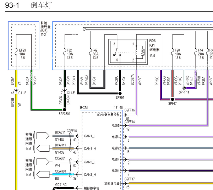Click the cyan CCAH01 BU wire
213x190 pixels.
click(x=63, y=174)
